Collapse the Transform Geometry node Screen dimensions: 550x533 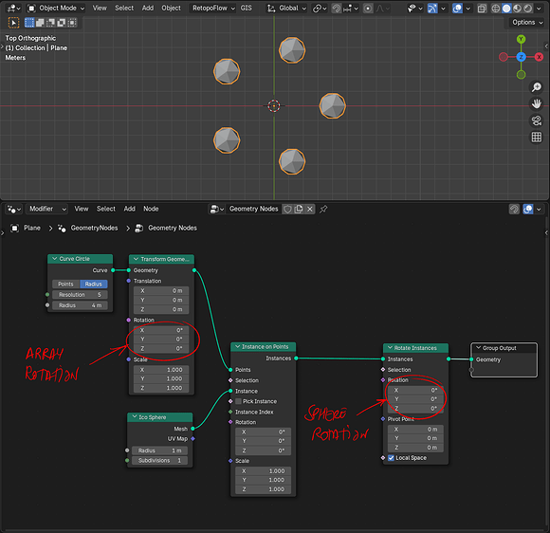coord(136,259)
